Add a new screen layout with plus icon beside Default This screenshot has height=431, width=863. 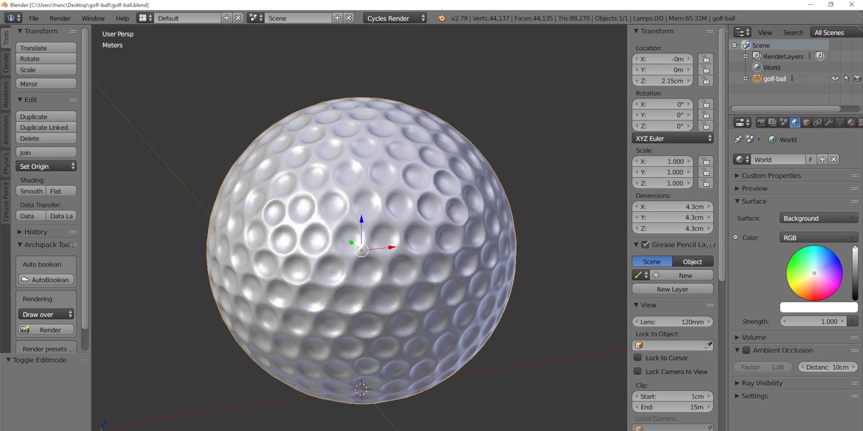[227, 18]
